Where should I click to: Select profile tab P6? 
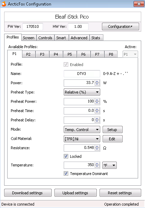83,54
